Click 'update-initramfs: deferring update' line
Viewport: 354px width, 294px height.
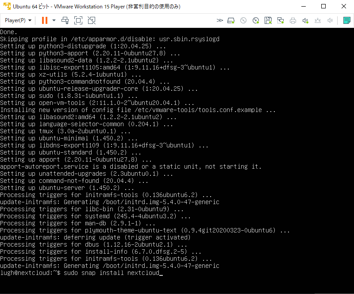pos(95,237)
